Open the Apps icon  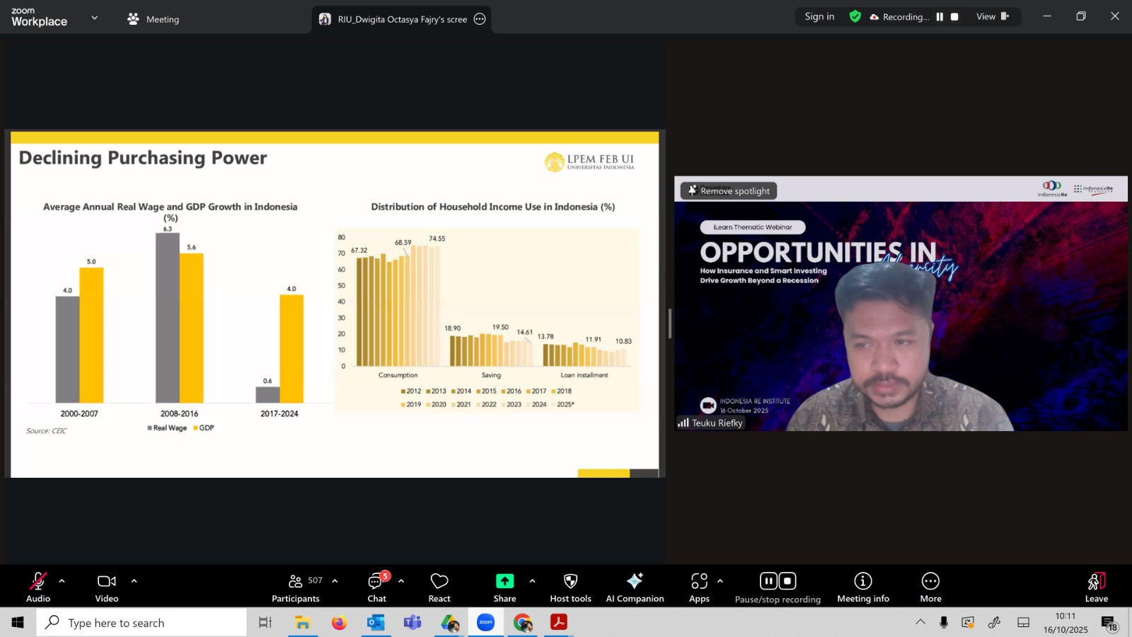click(699, 587)
